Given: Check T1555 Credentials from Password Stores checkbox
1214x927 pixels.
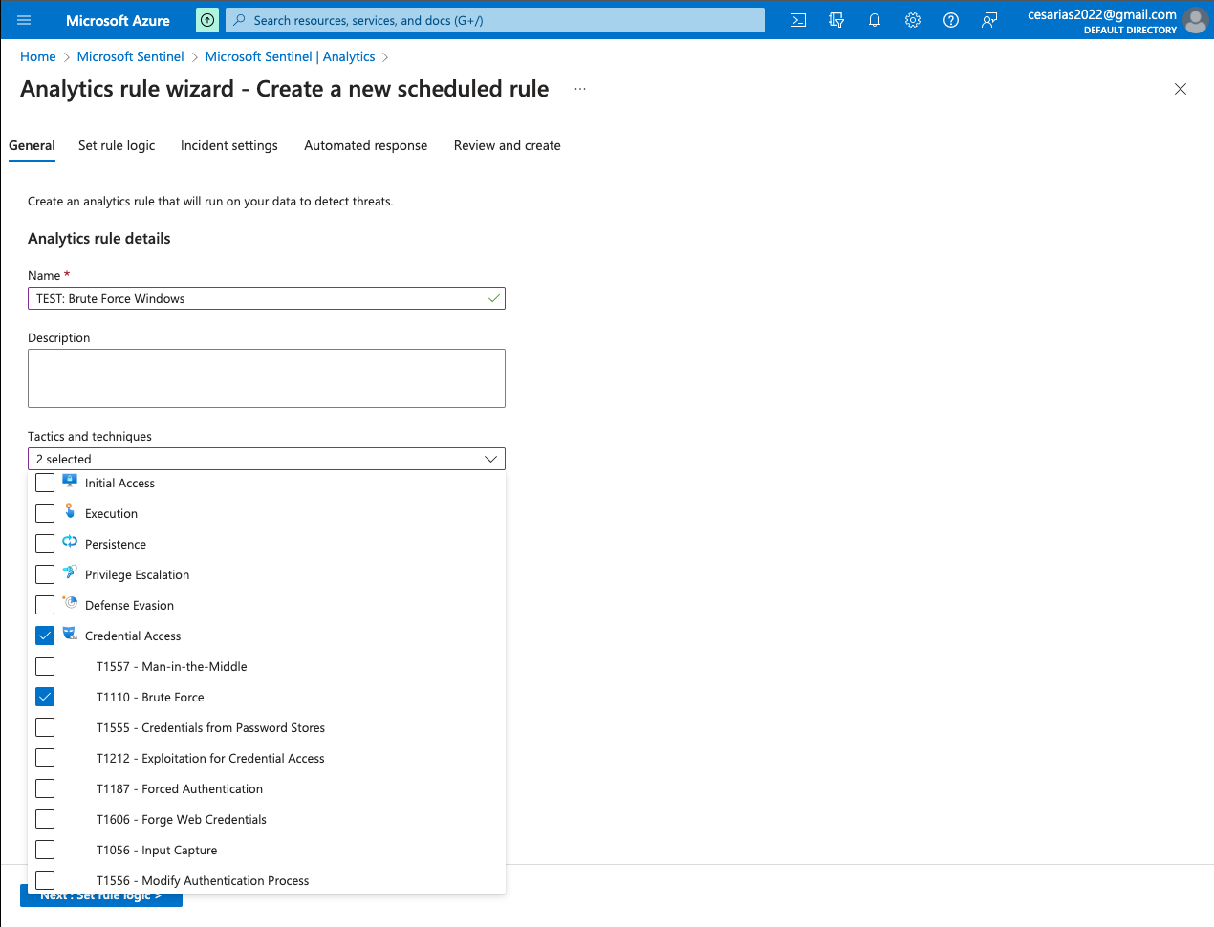Looking at the screenshot, I should point(45,727).
